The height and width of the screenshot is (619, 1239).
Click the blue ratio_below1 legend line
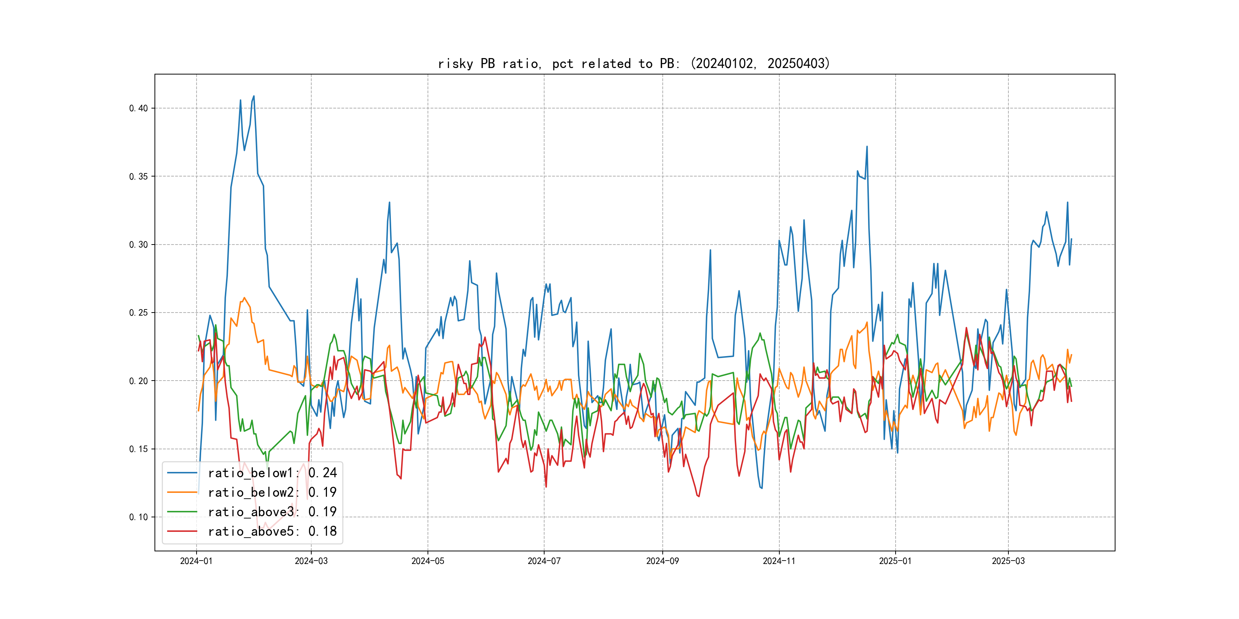click(x=182, y=473)
